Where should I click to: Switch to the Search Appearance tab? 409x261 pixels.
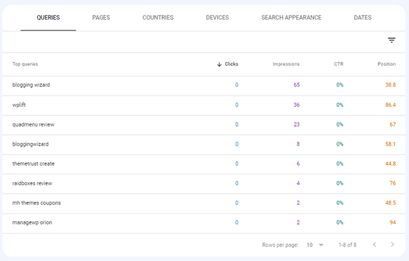(291, 18)
